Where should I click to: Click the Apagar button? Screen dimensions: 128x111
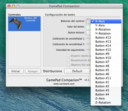pos(33,71)
